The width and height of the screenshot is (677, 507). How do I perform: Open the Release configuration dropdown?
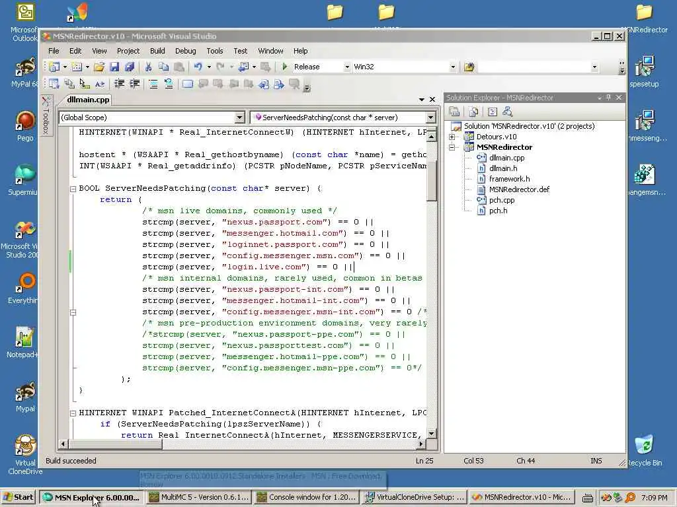(346, 67)
